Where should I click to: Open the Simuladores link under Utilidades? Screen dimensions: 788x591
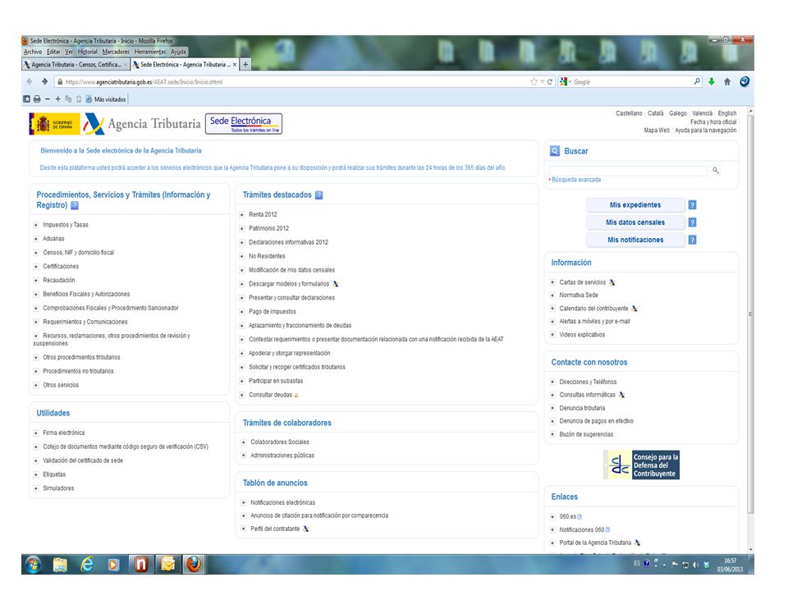tap(58, 488)
